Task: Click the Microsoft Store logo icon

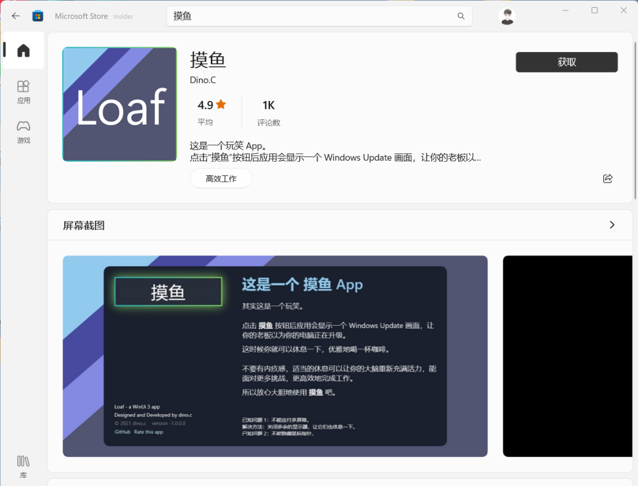Action: 38,16
